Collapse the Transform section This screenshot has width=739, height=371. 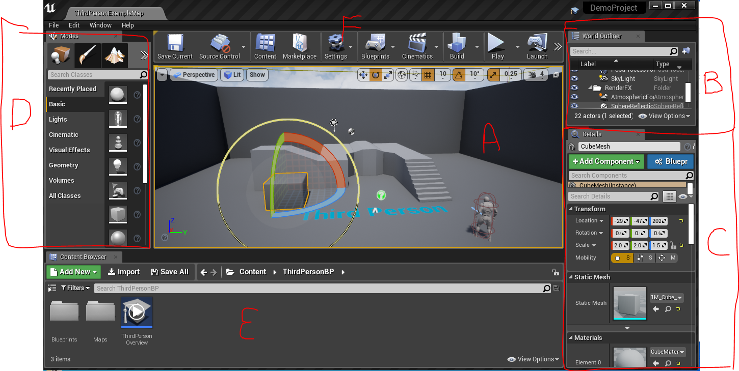(x=571, y=209)
